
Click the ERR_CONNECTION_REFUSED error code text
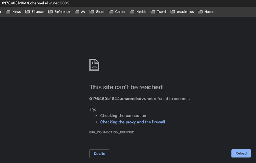(x=112, y=132)
